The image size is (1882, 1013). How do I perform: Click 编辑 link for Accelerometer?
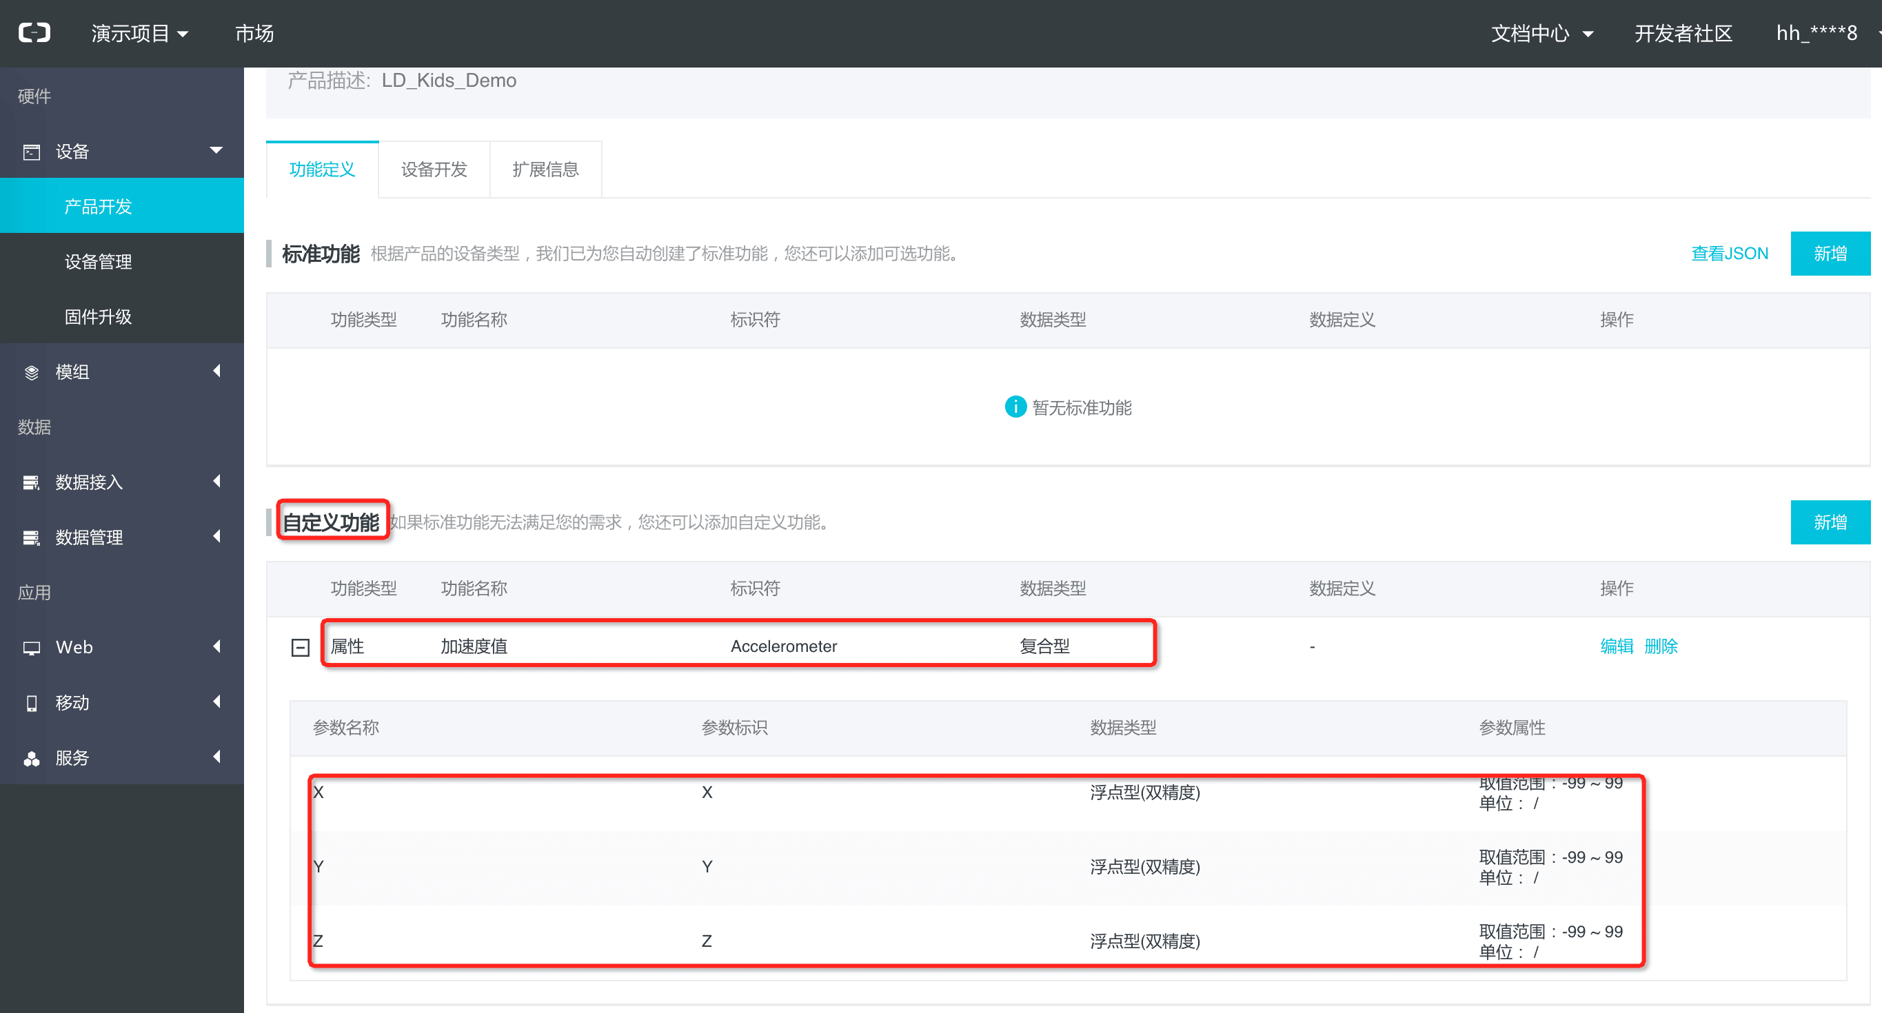tap(1616, 646)
